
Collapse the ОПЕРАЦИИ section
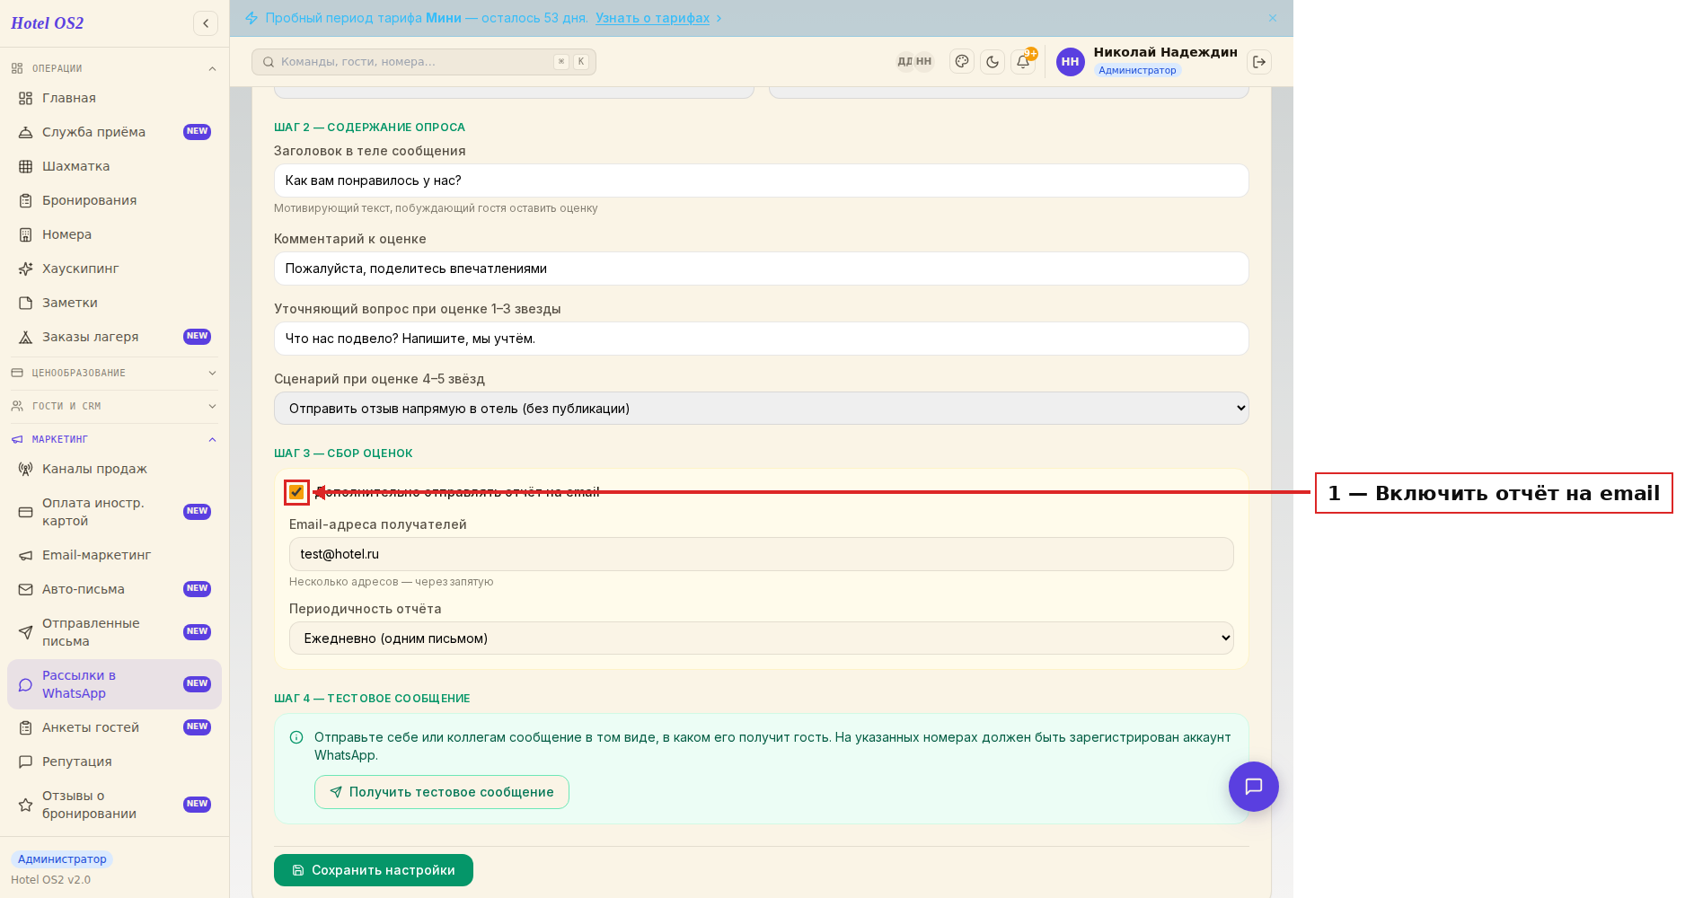[x=114, y=68]
